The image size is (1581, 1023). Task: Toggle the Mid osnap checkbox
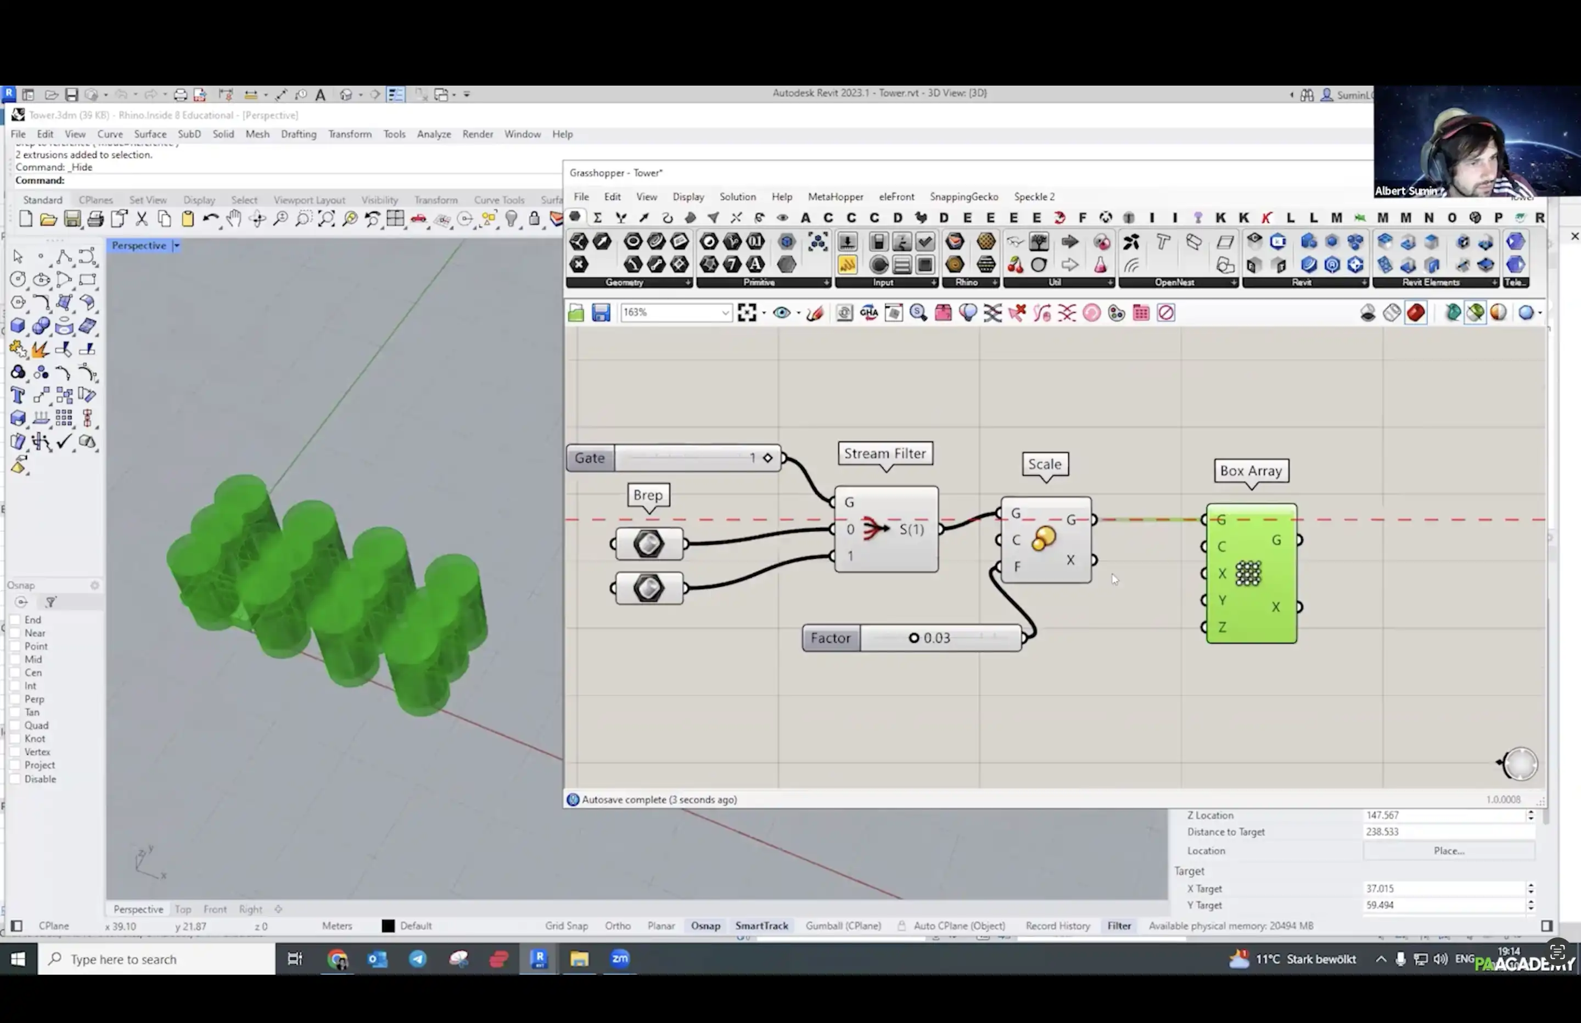(15, 660)
